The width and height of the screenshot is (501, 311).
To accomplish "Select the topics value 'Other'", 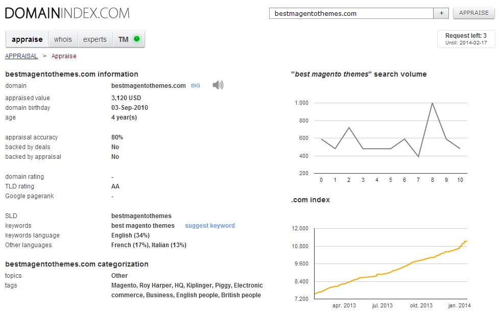I will coord(120,276).
